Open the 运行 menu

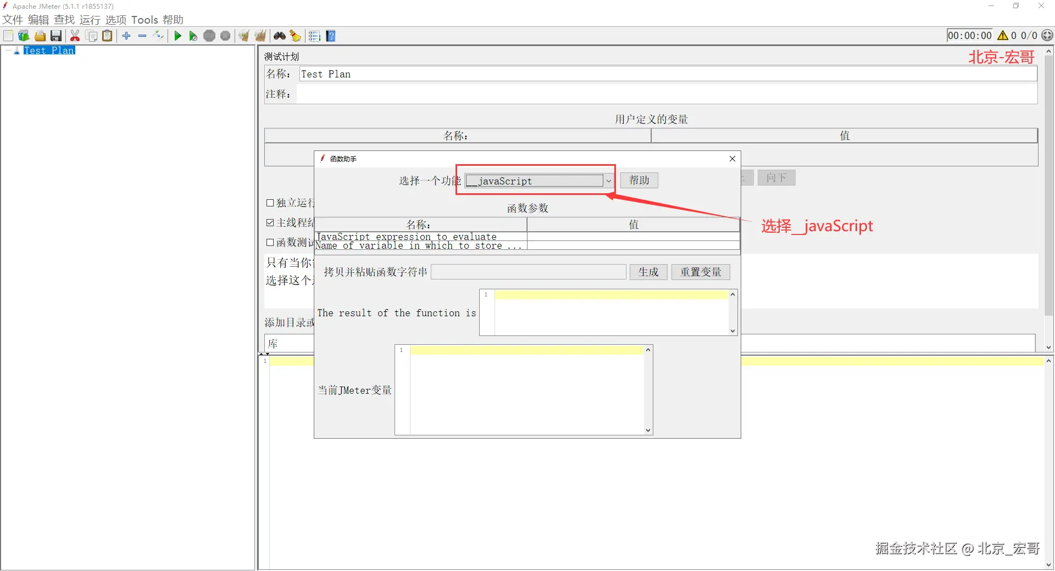[x=90, y=20]
